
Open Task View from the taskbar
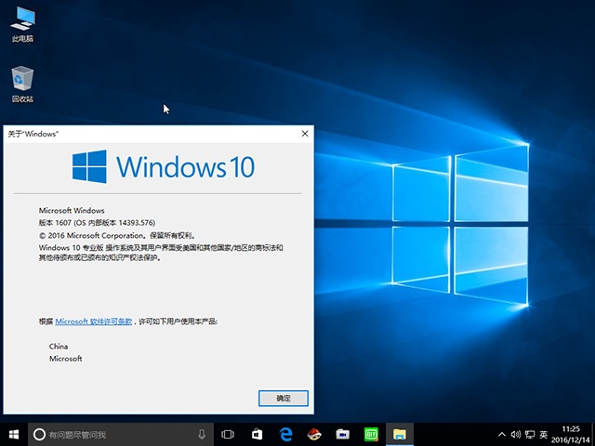229,434
